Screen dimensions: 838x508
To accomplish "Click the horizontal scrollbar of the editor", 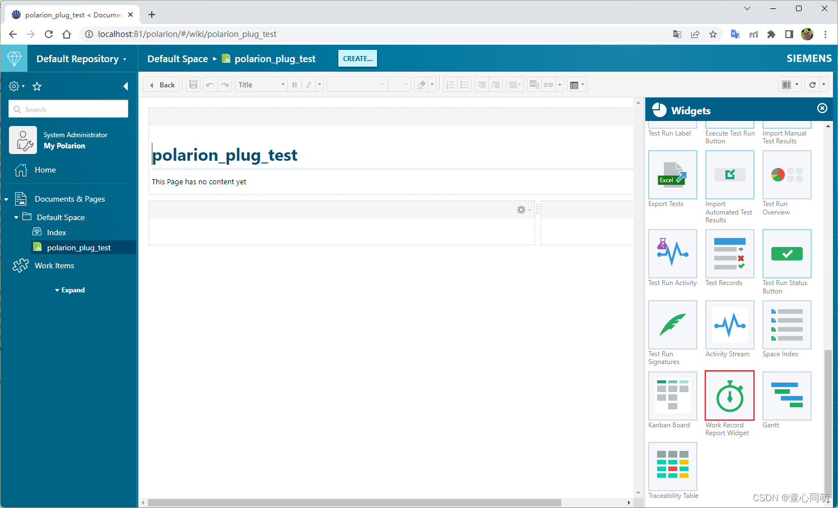I will pyautogui.click(x=354, y=502).
